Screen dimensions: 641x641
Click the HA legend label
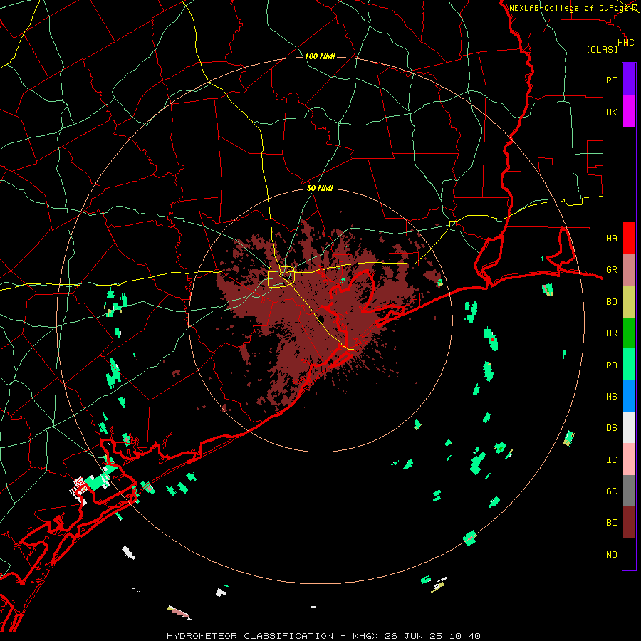(611, 238)
